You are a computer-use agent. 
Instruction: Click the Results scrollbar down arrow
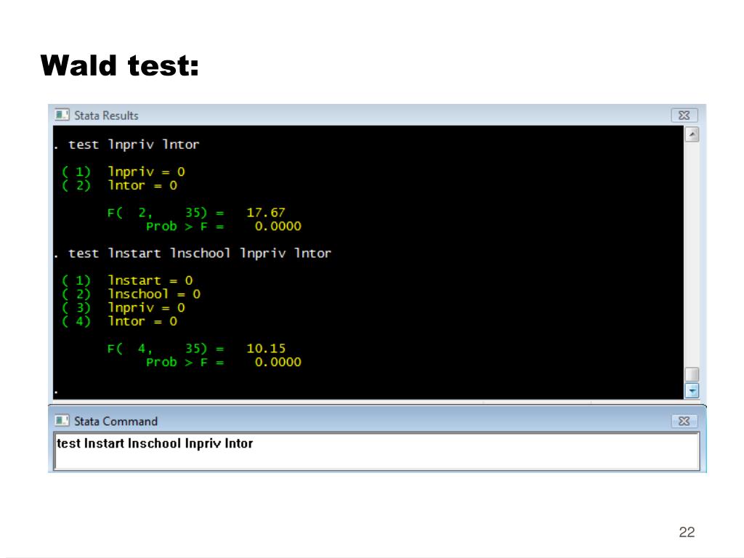pos(692,390)
